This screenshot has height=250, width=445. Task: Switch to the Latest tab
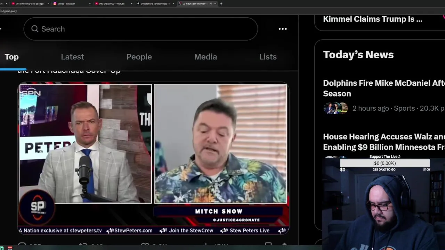point(72,57)
